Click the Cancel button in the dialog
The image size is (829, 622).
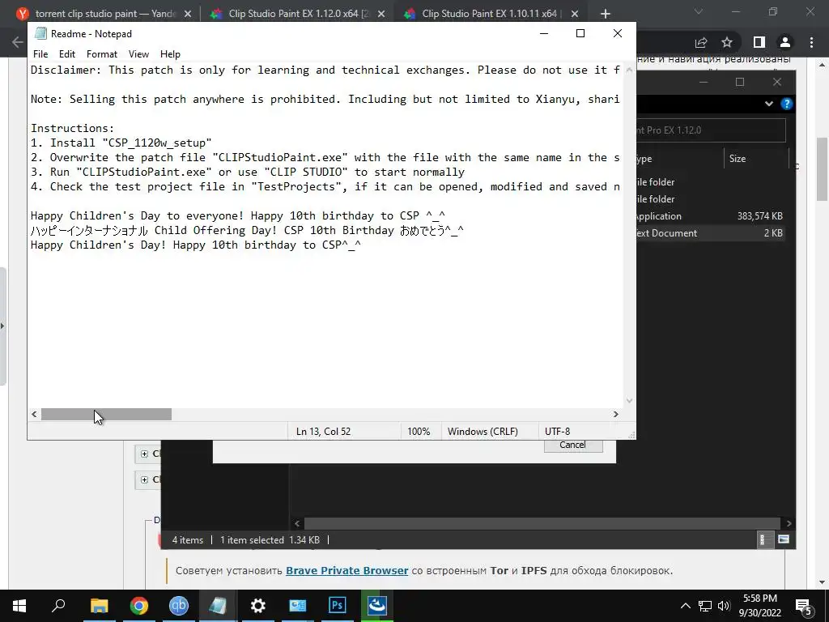tap(573, 445)
